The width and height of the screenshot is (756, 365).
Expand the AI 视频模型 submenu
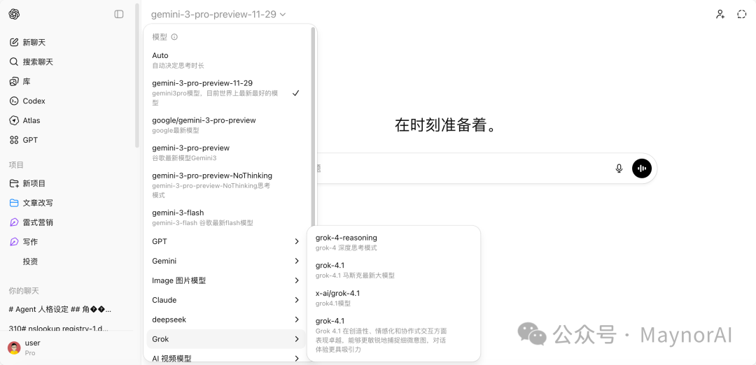tap(225, 358)
